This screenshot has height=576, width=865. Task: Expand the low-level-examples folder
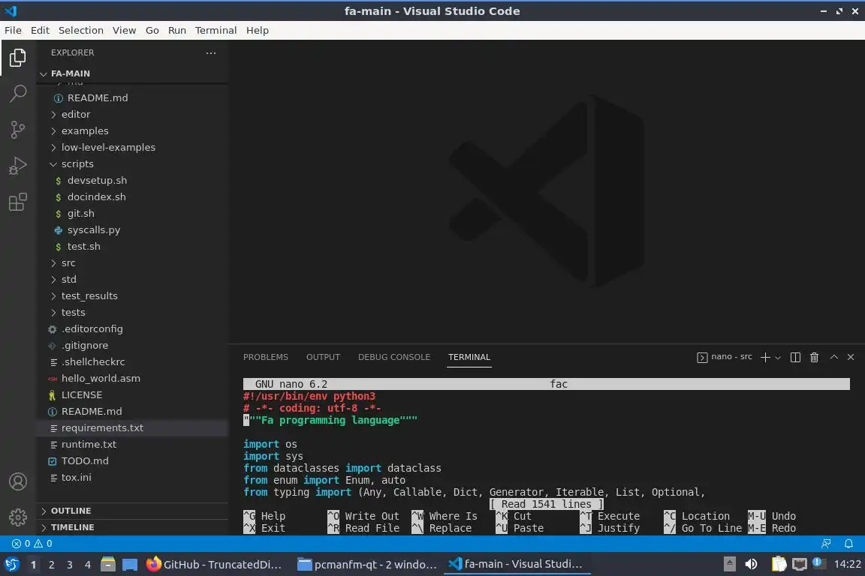tap(132, 147)
